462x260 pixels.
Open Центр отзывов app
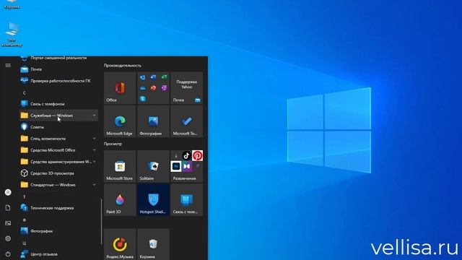pos(58,254)
